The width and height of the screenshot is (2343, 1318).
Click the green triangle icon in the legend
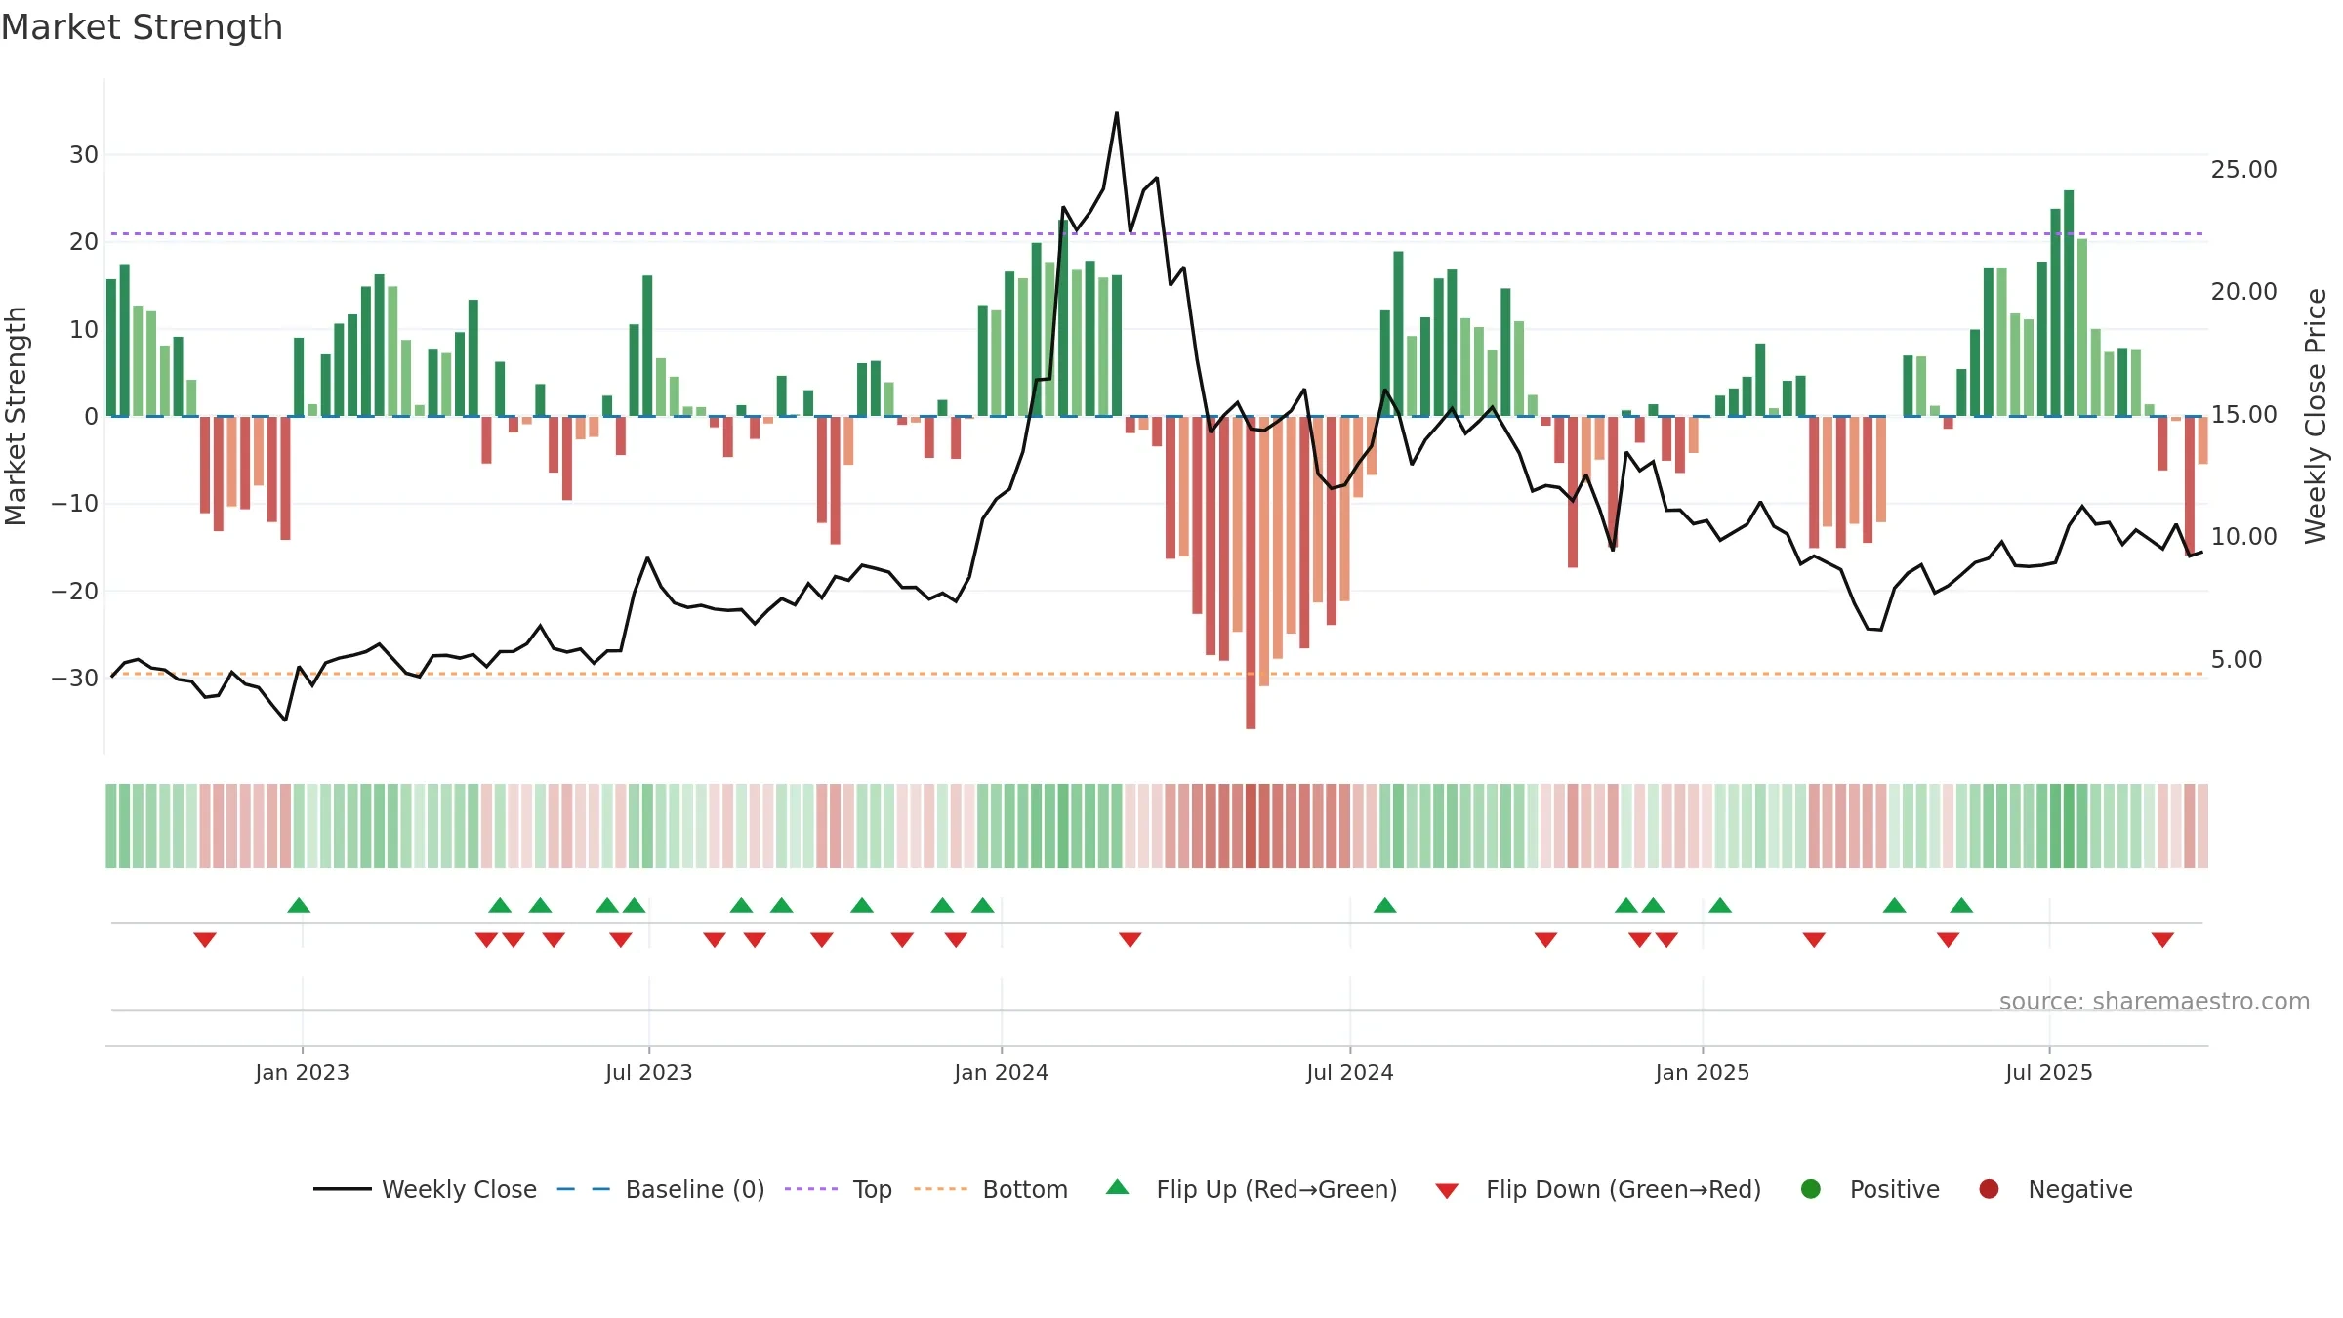pos(1118,1187)
